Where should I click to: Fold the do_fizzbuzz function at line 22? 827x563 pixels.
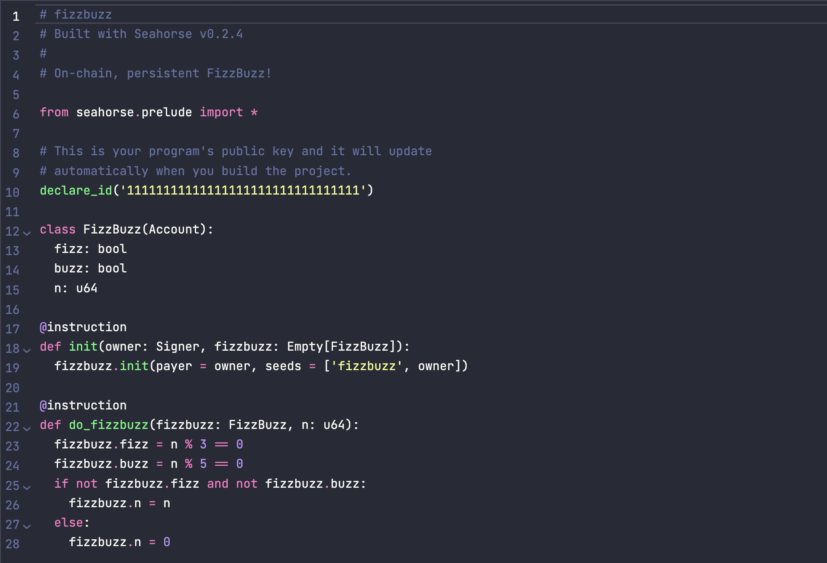[x=27, y=429]
